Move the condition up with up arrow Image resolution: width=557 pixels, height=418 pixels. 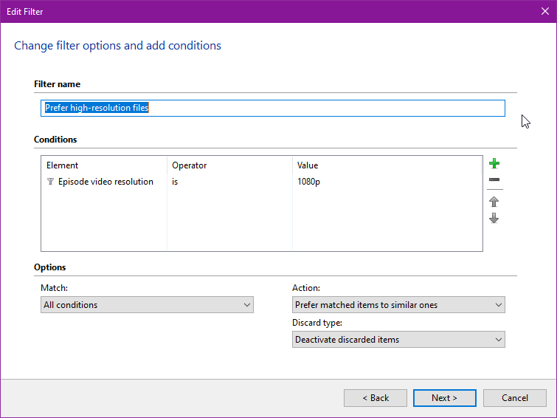pyautogui.click(x=494, y=201)
